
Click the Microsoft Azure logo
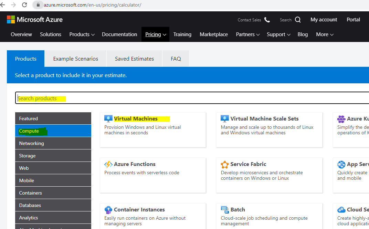(35, 20)
